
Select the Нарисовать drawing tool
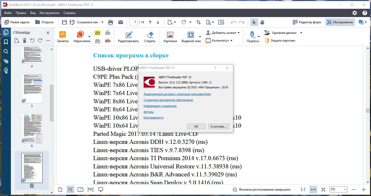pyautogui.click(x=82, y=37)
